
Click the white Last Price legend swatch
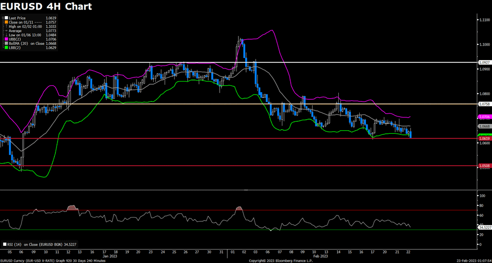[7, 18]
